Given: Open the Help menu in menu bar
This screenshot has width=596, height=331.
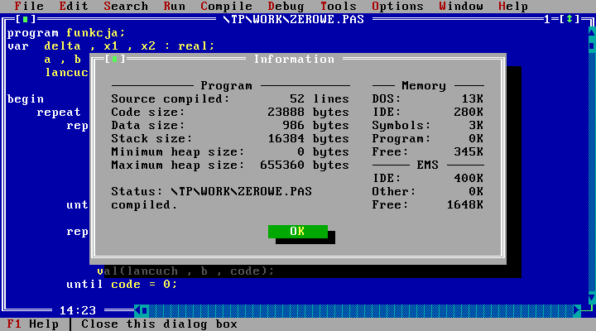Looking at the screenshot, I should point(512,6).
